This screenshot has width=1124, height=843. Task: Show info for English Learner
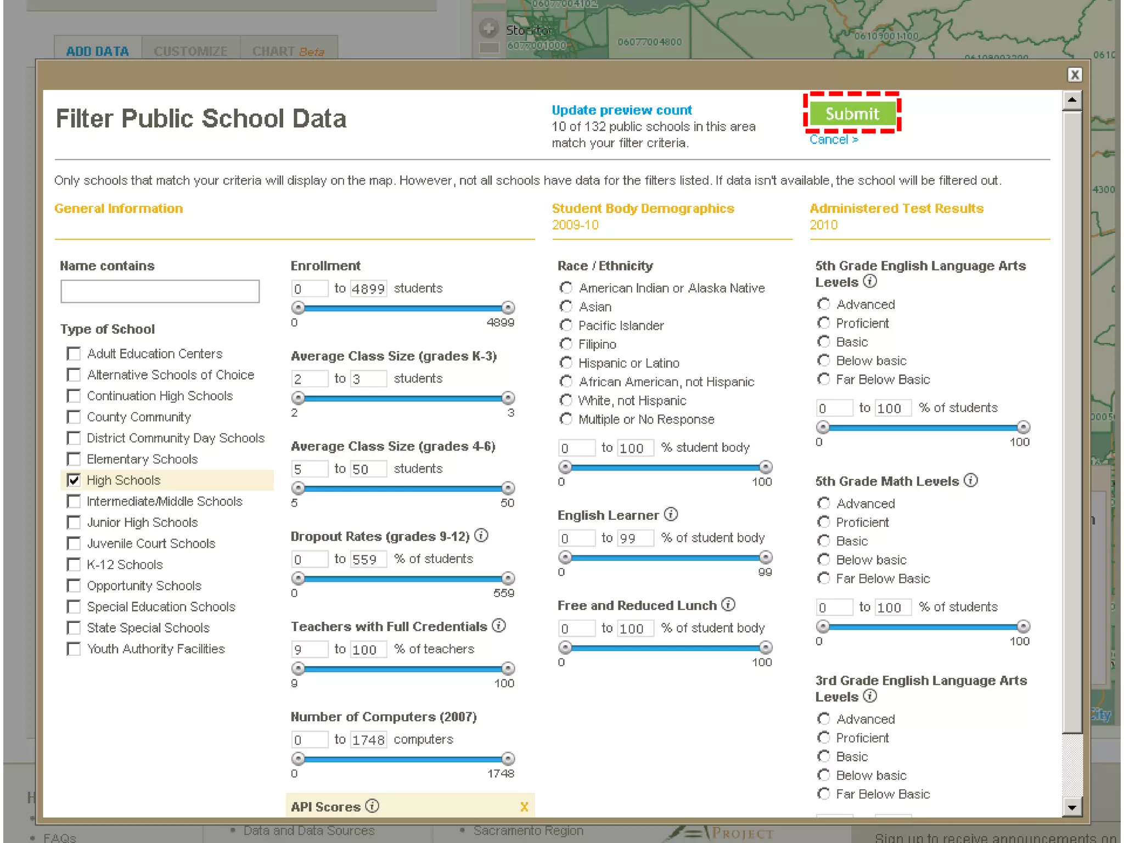[671, 514]
